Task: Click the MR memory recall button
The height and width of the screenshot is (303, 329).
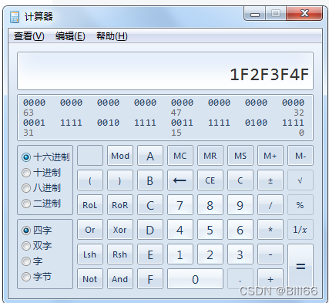Action: (x=210, y=156)
